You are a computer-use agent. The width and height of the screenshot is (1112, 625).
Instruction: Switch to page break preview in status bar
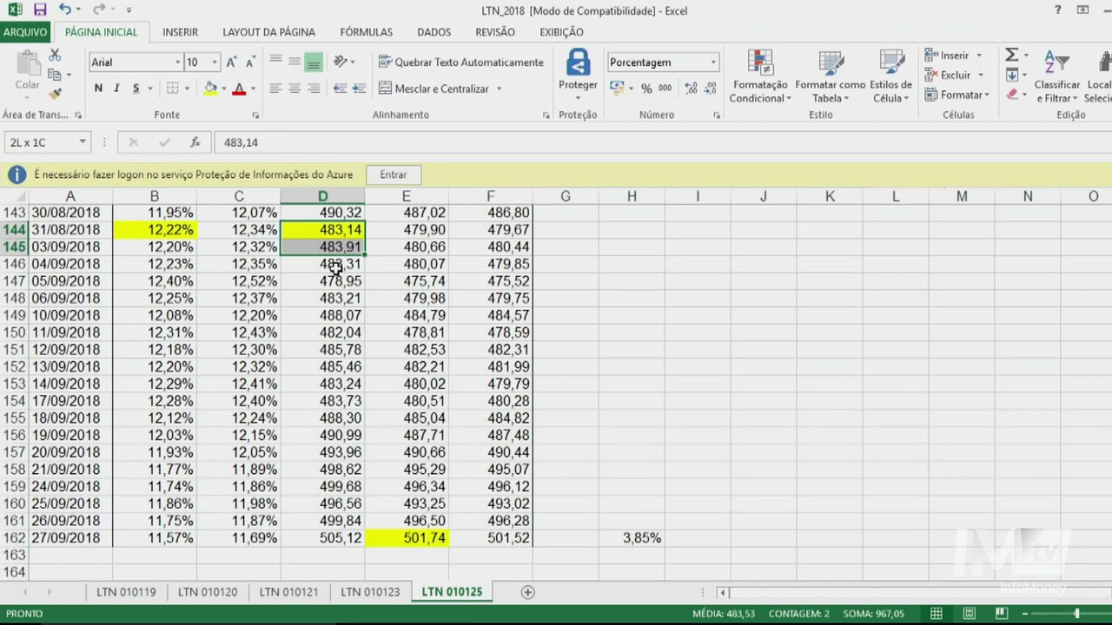tap(1003, 614)
